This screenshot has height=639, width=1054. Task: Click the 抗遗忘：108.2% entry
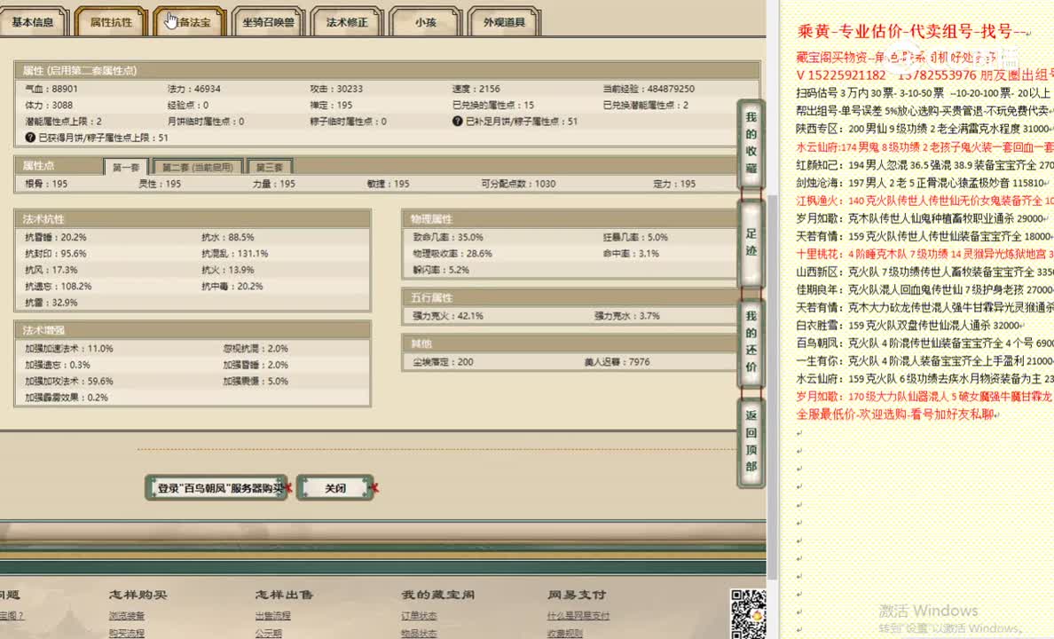coord(58,286)
